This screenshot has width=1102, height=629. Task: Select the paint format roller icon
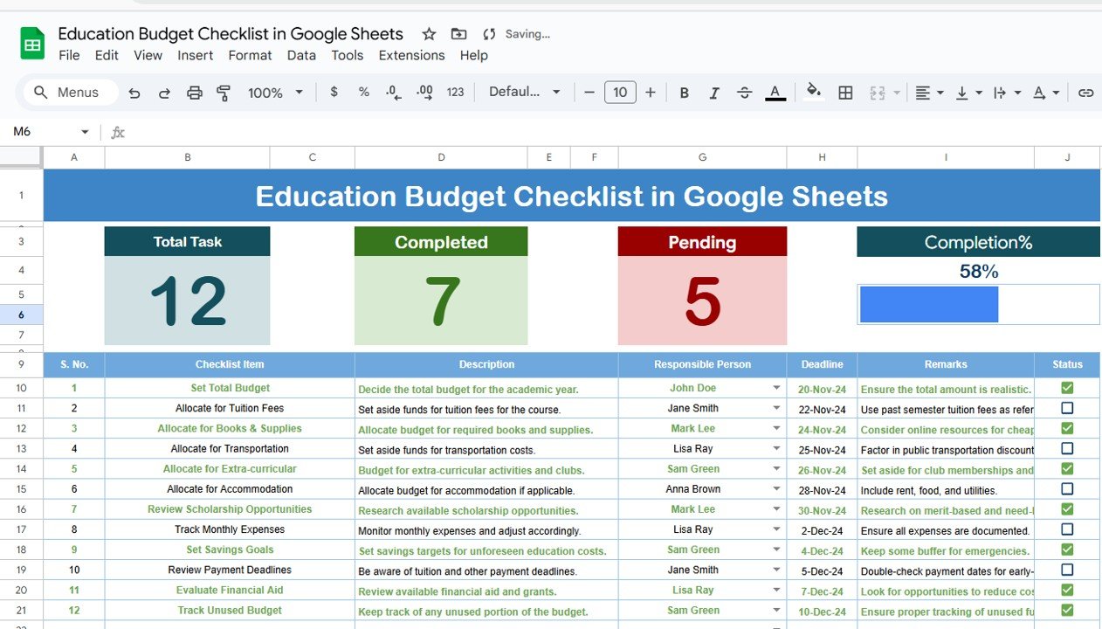click(x=224, y=93)
